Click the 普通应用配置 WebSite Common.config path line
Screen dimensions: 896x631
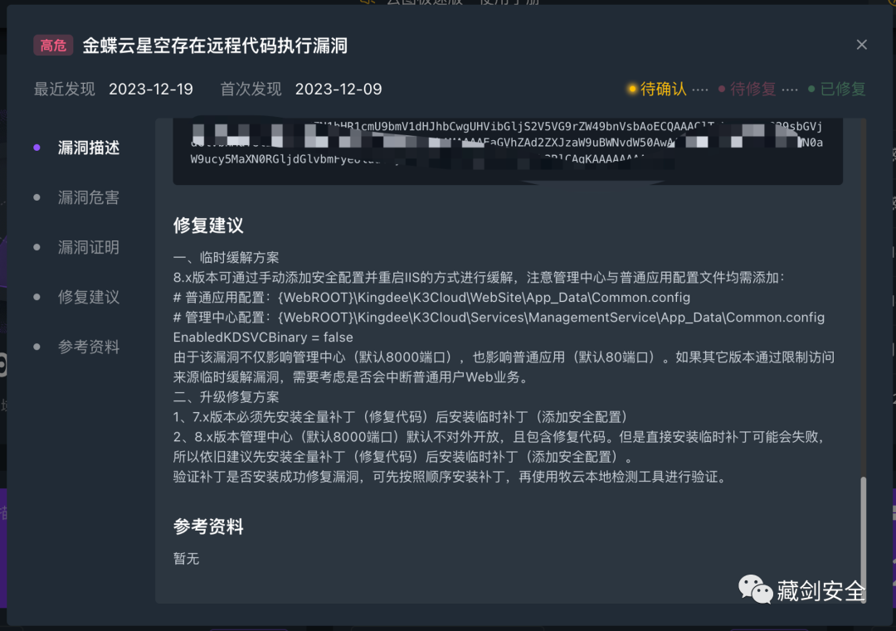(x=431, y=298)
